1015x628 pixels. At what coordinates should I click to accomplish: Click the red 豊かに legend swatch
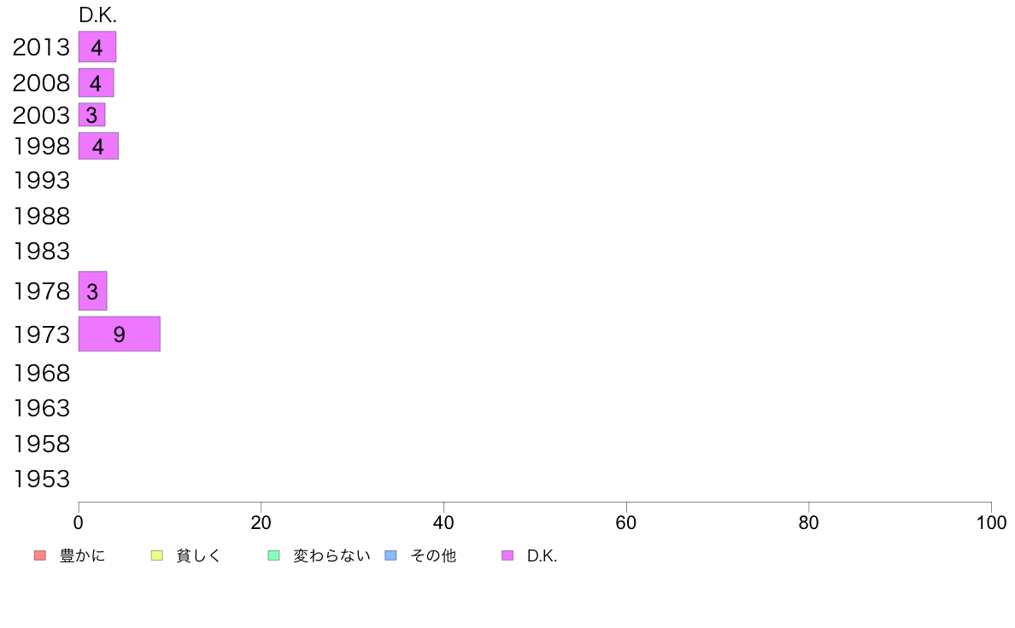point(40,555)
